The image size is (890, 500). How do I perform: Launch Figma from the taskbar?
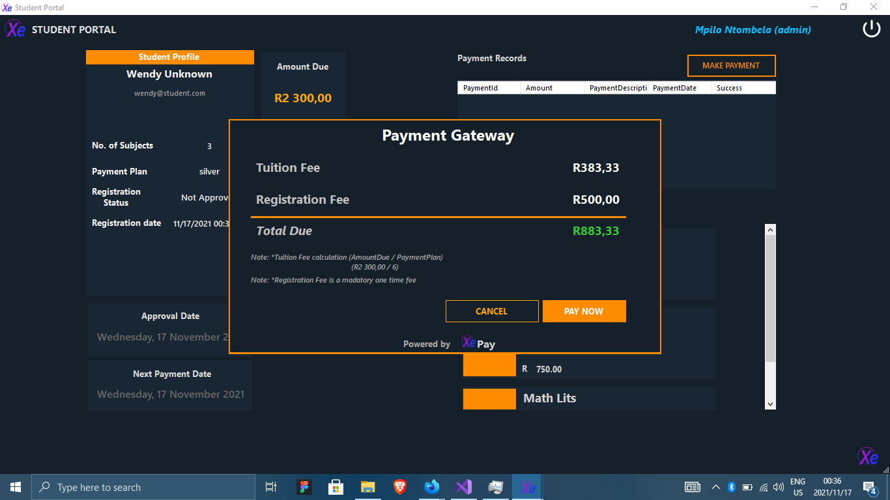click(304, 487)
